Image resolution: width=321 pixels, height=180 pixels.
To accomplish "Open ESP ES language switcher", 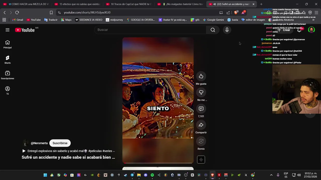I will point(286,175).
